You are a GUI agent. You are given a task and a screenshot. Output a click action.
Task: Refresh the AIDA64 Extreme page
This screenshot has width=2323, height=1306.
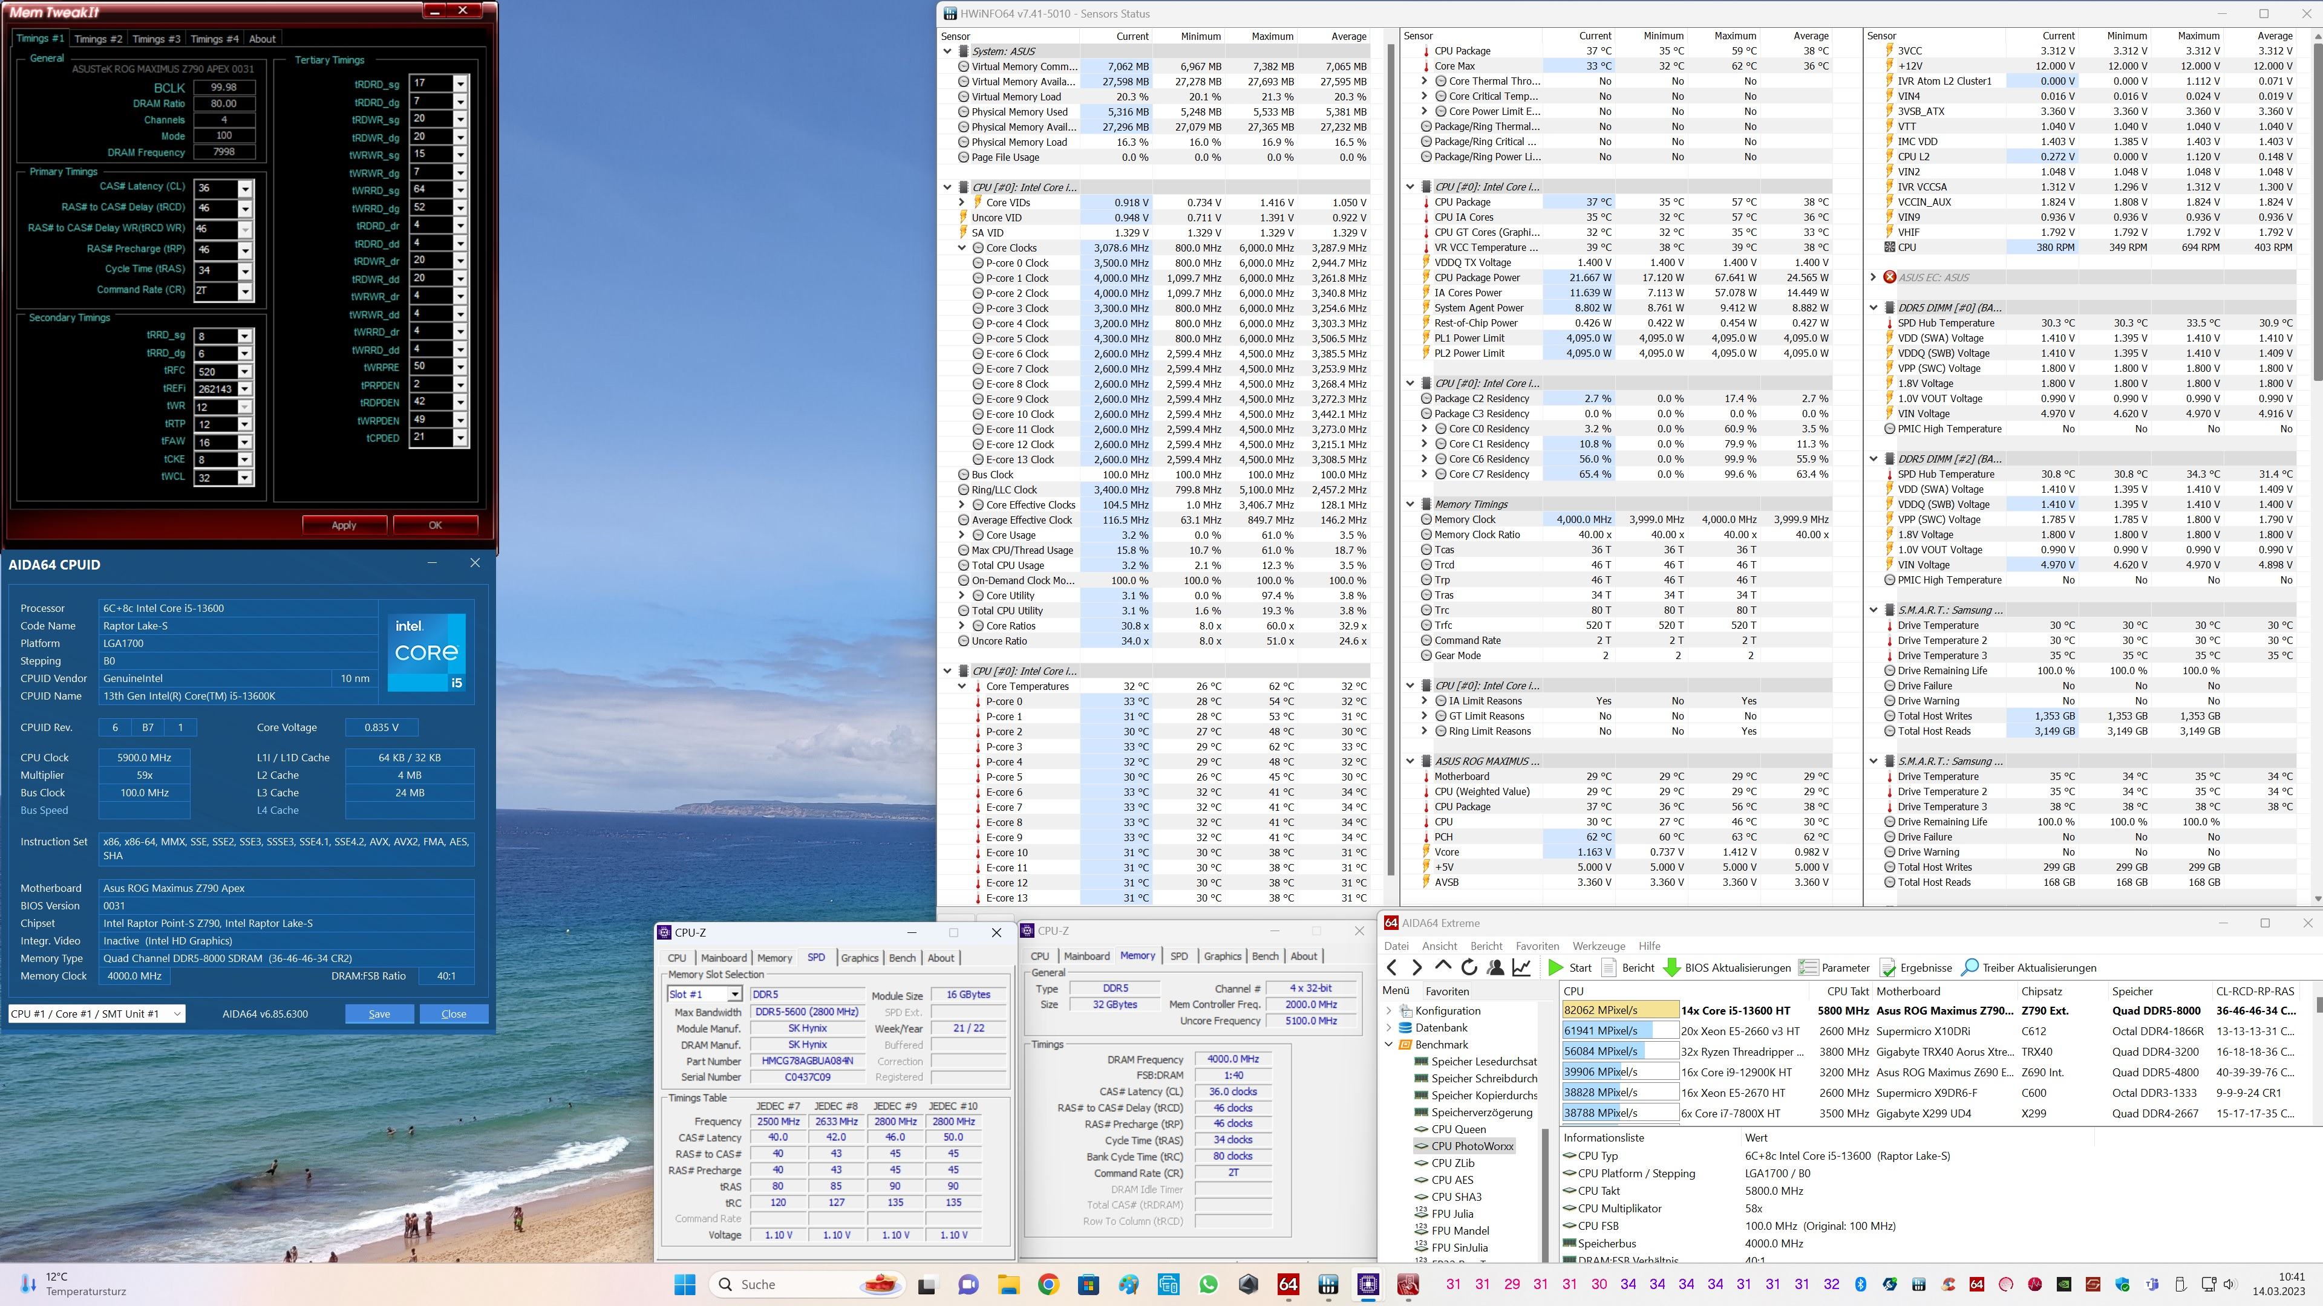(1469, 967)
